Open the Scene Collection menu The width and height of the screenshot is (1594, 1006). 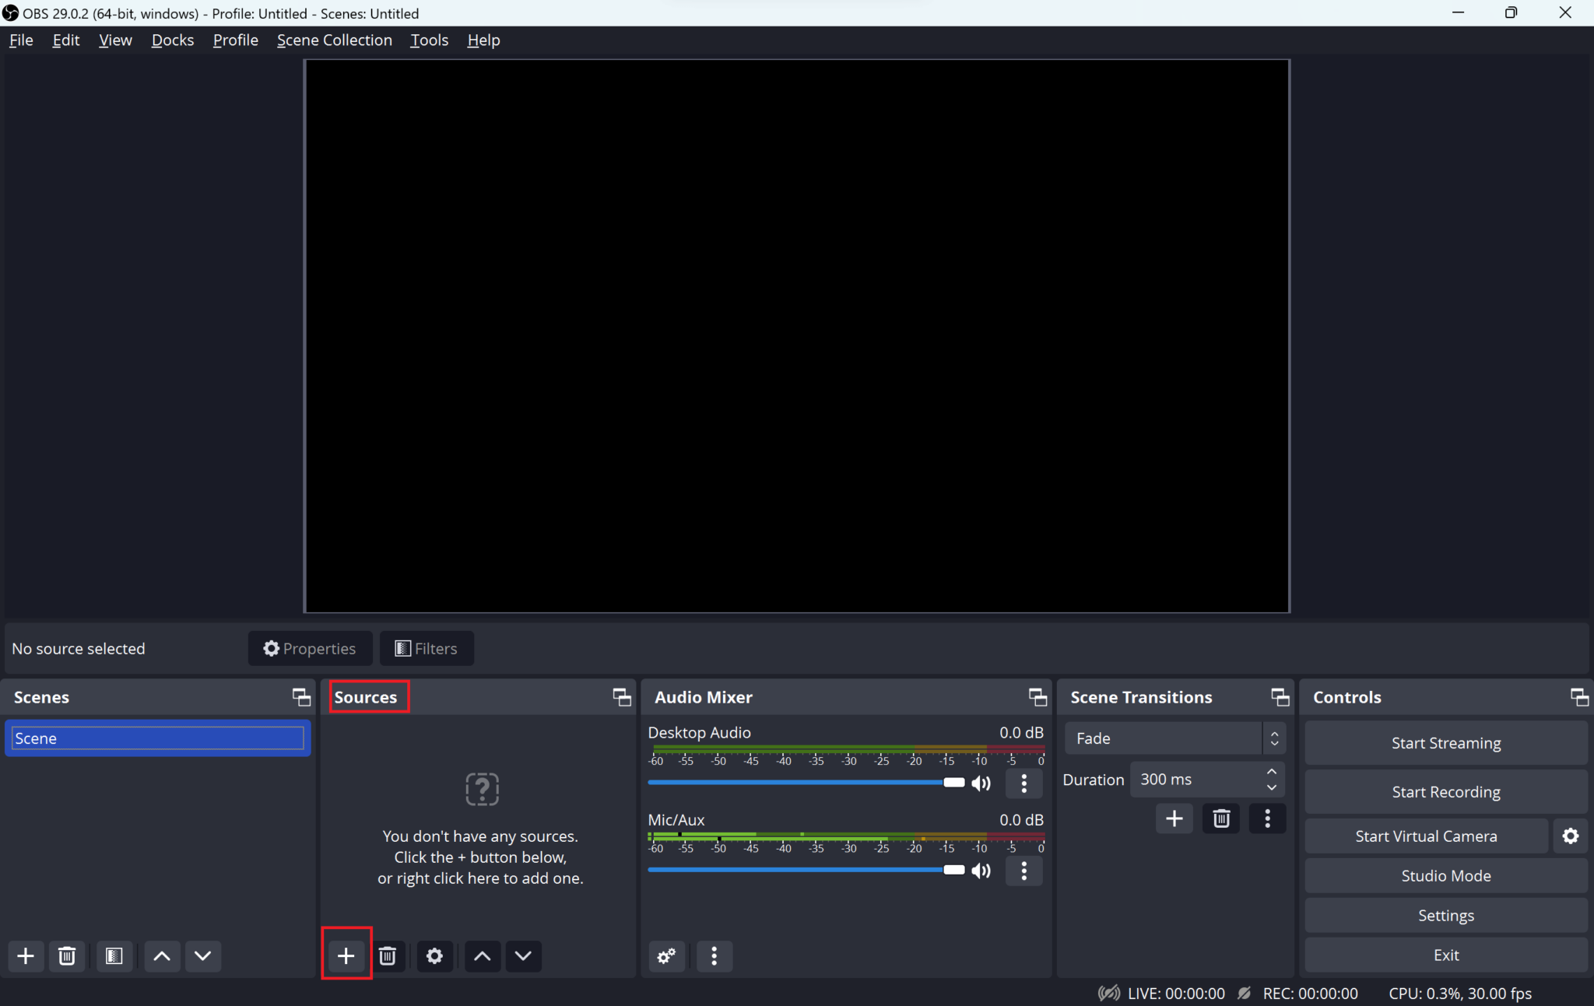334,40
